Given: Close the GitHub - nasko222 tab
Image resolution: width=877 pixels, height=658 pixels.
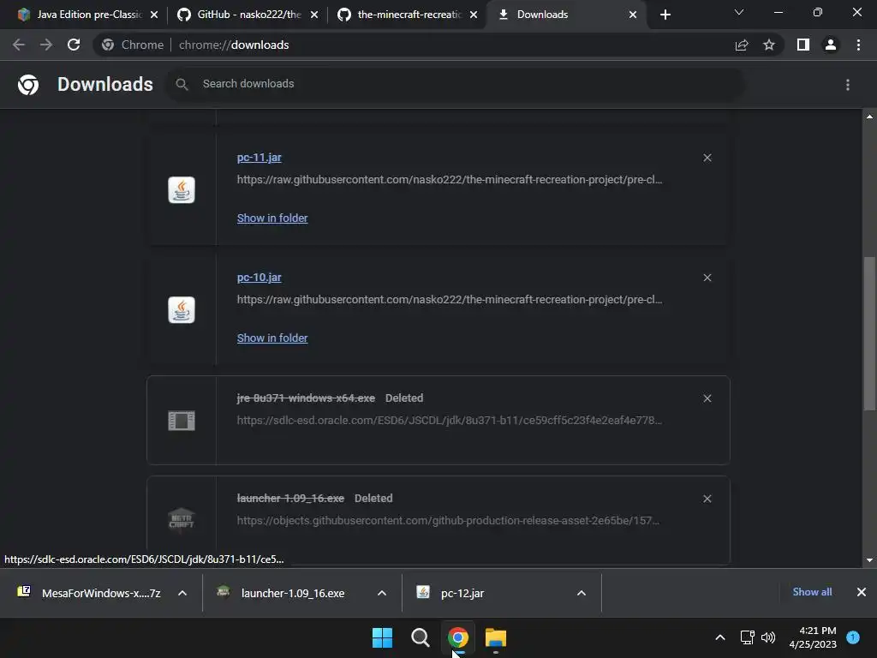Looking at the screenshot, I should pyautogui.click(x=313, y=15).
